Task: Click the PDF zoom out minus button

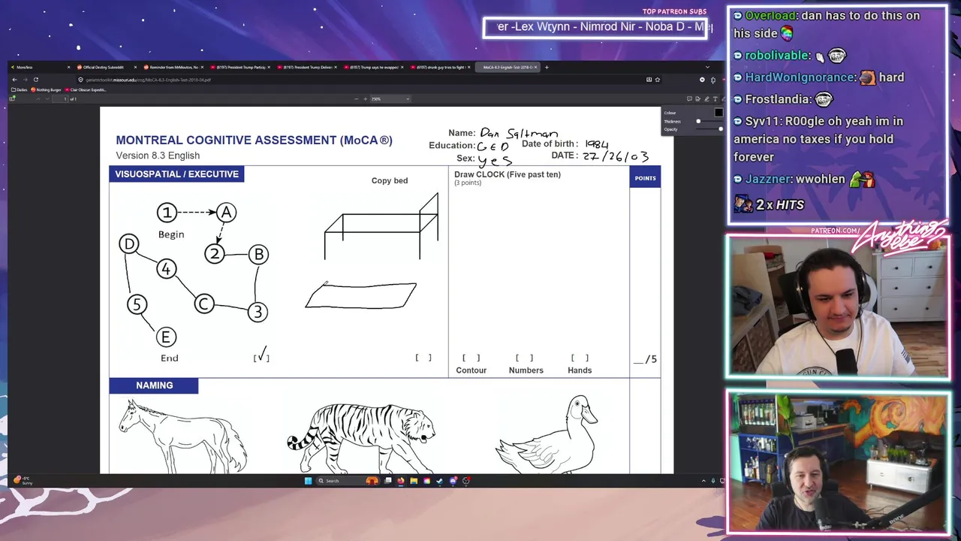Action: pos(356,98)
